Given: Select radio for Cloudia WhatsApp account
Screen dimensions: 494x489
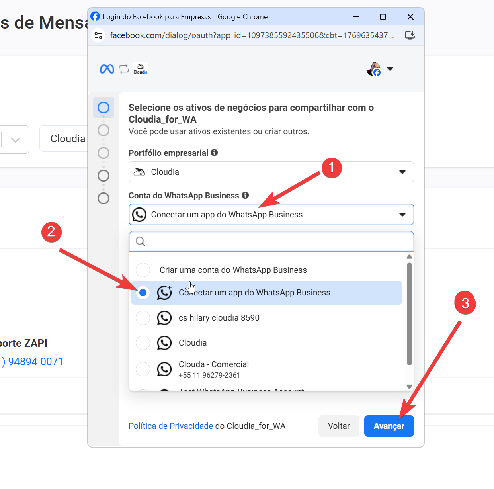Looking at the screenshot, I should click(143, 343).
